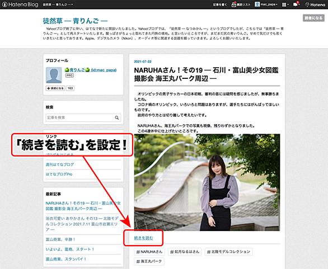Click 続きを読む link

tap(143, 238)
